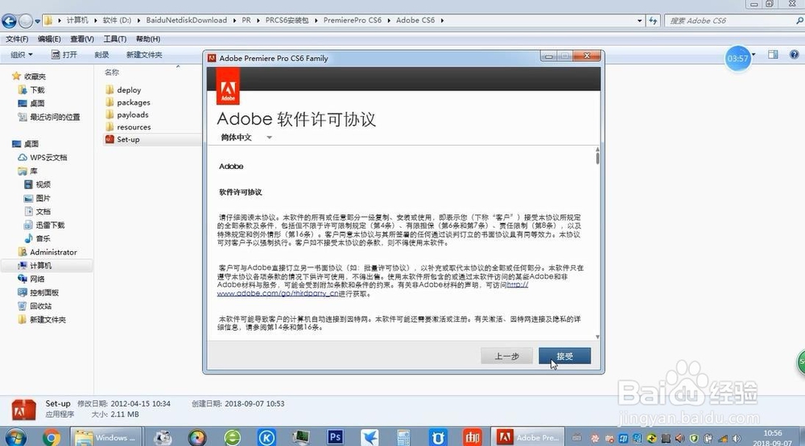Select 库 in the navigation pane

27,171
